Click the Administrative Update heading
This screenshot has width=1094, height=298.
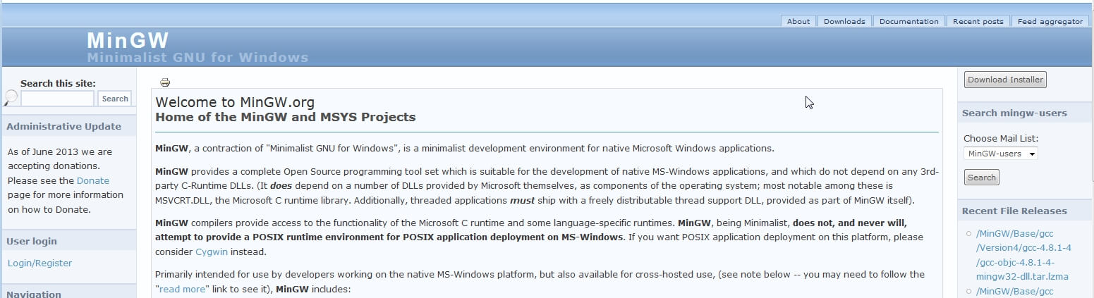pos(63,126)
